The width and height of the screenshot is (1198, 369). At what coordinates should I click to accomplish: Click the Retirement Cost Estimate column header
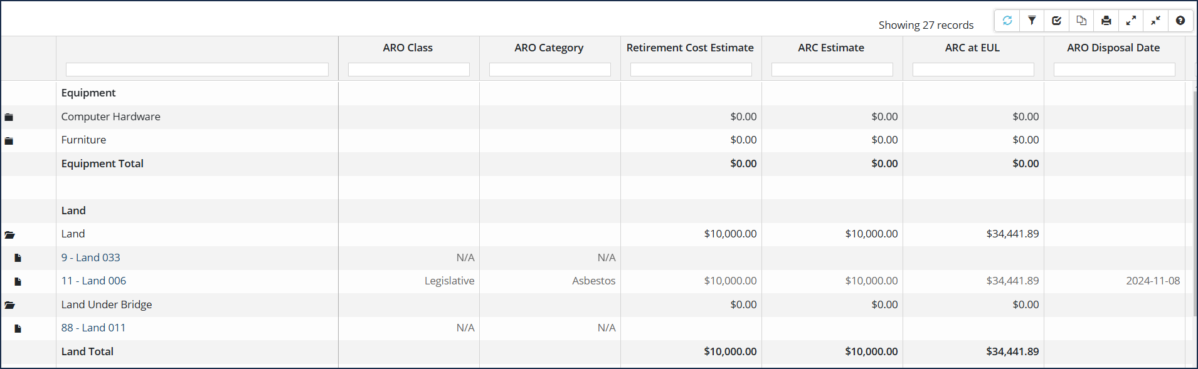click(x=690, y=48)
